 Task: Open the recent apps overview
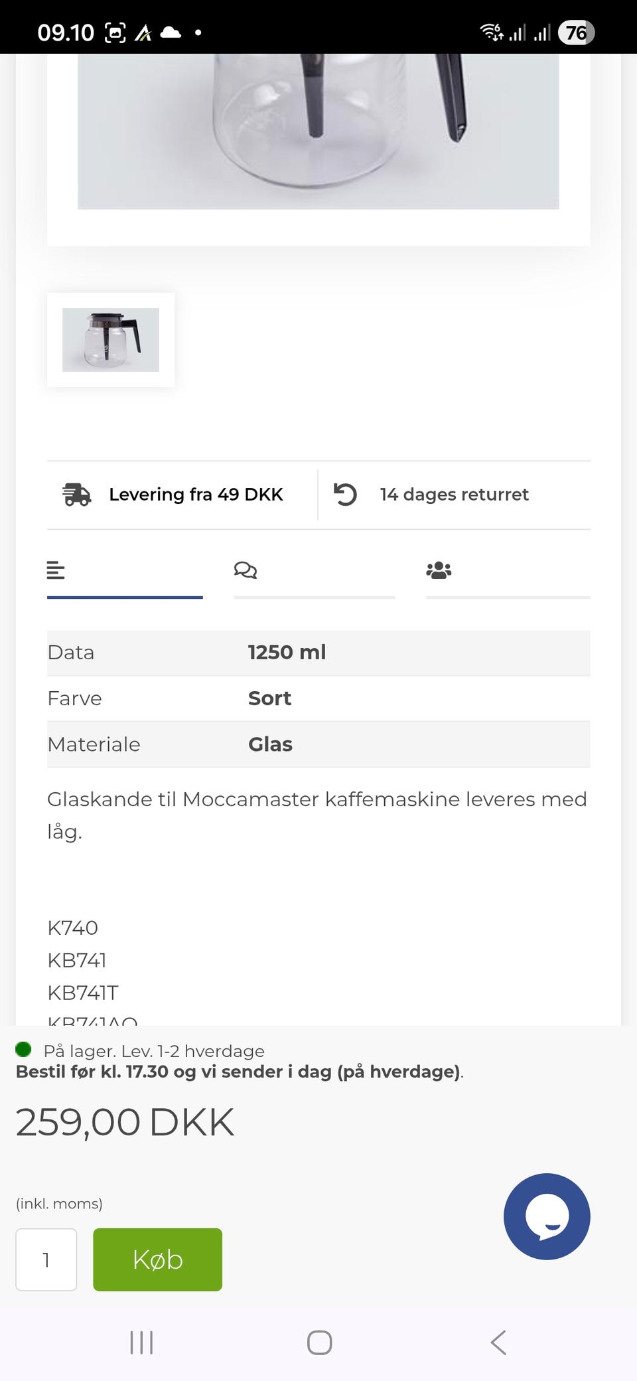point(141,1342)
